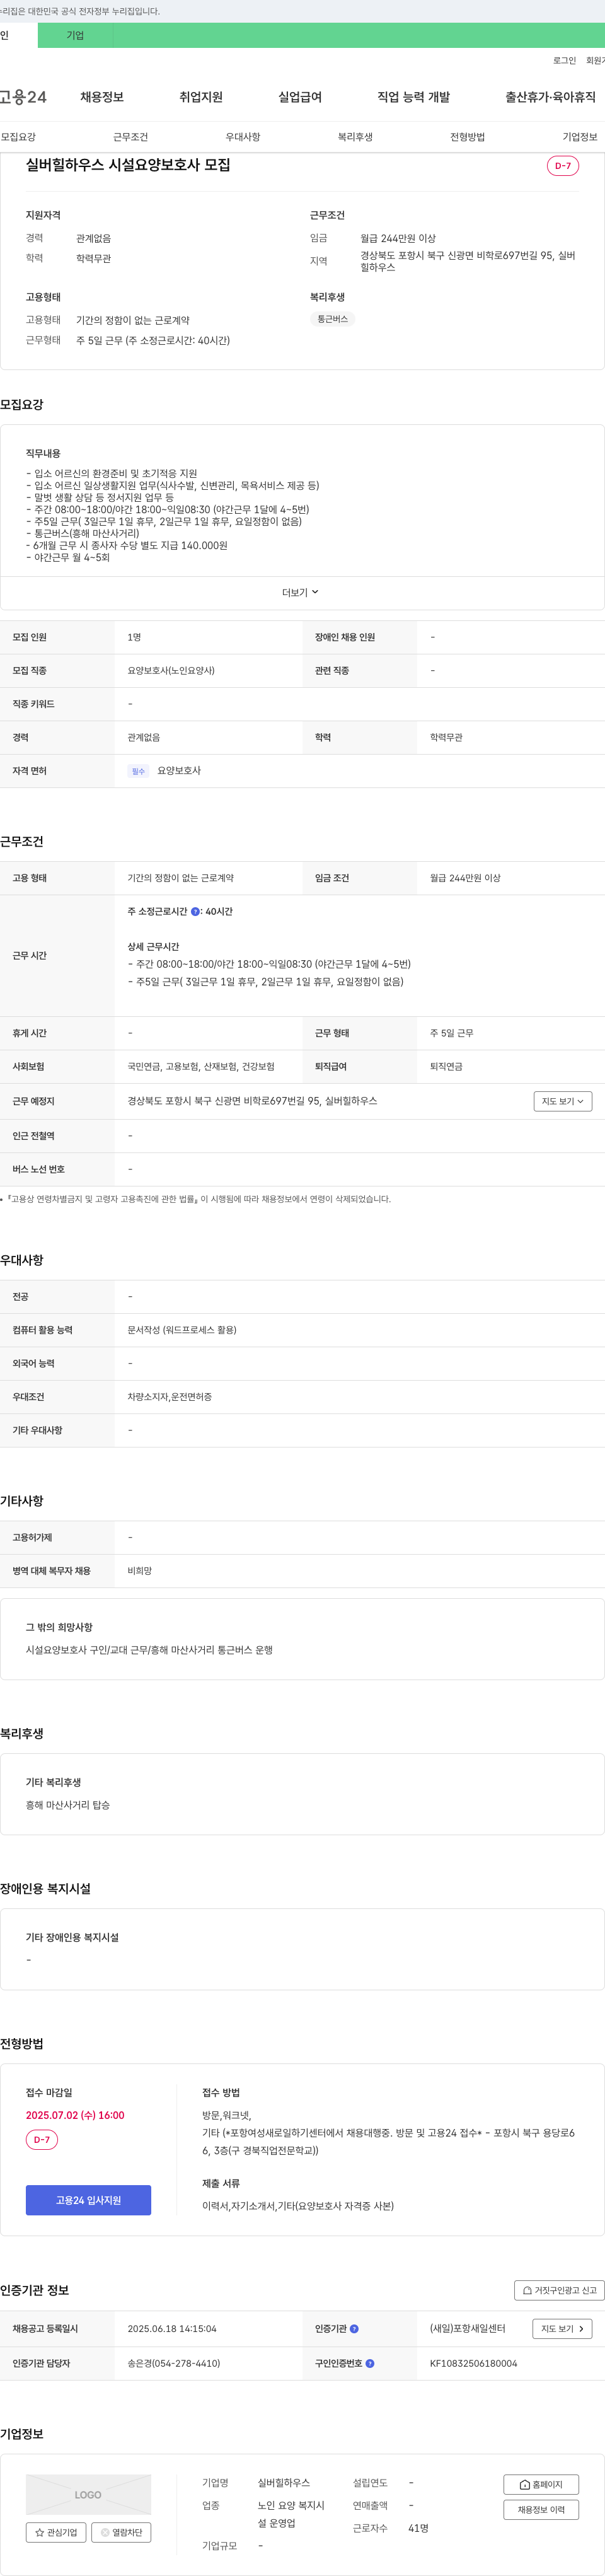Open the 직업 능력 개발 menu

413,97
